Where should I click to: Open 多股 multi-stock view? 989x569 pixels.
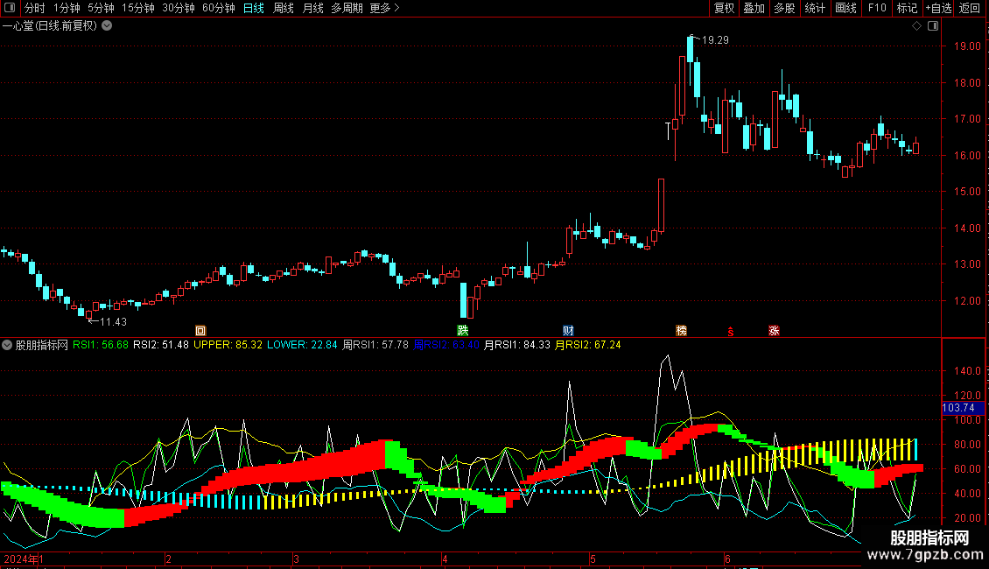coord(784,8)
